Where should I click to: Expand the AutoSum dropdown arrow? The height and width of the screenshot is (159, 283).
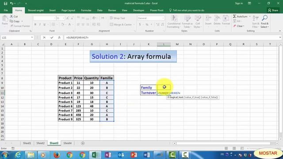coord(250,16)
